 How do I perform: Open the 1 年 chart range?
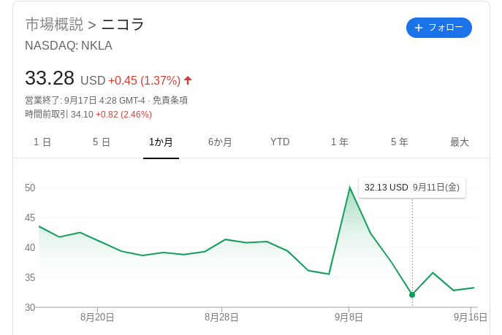tap(340, 142)
